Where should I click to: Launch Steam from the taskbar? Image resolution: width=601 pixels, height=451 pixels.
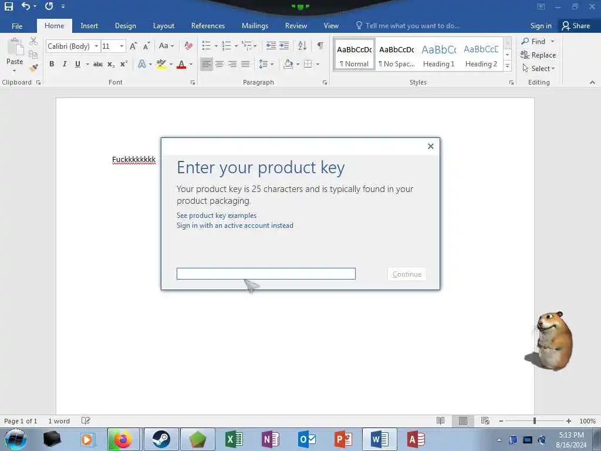click(161, 439)
